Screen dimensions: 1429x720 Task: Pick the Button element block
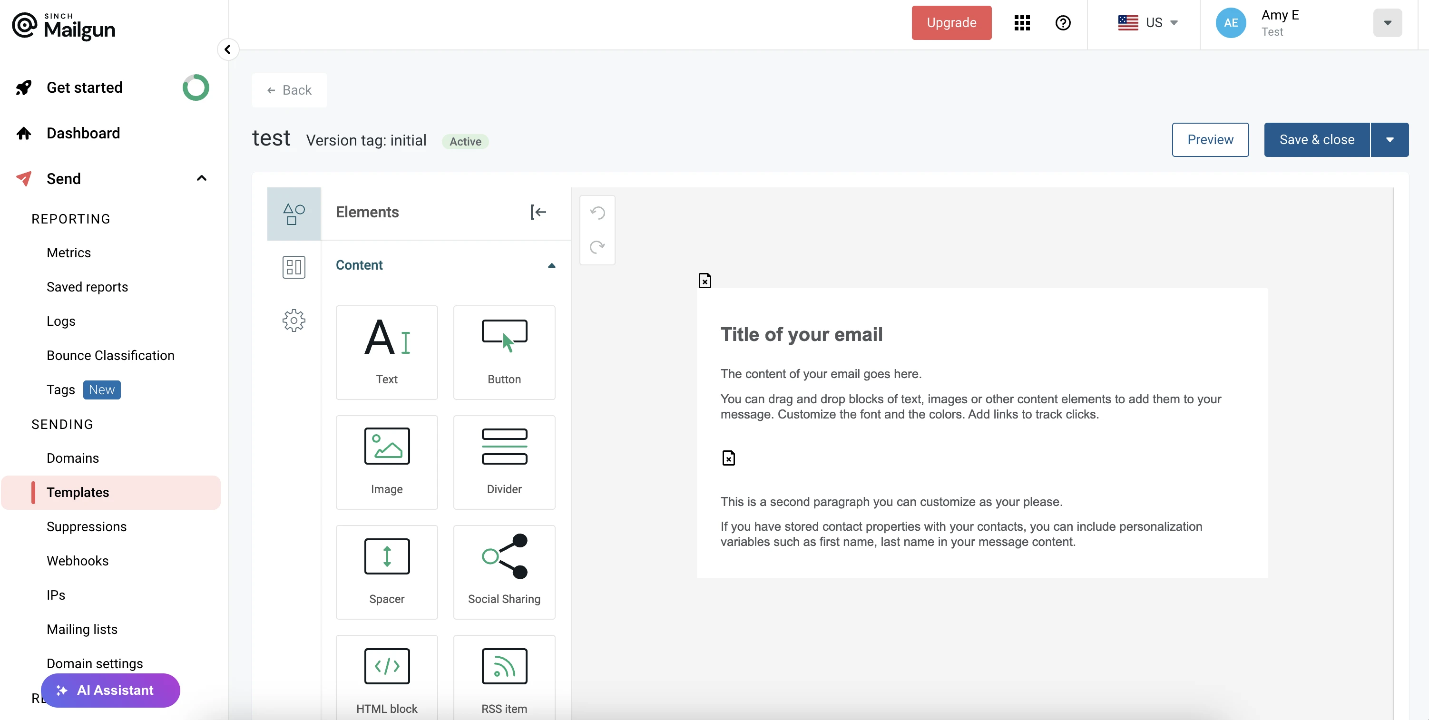tap(504, 352)
